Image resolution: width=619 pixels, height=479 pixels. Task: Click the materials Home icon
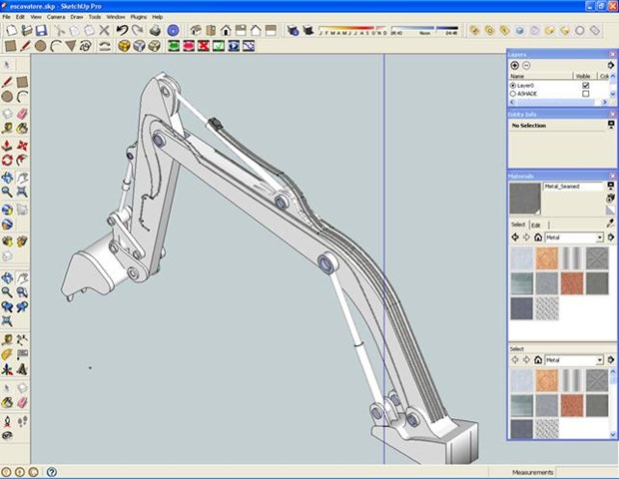pyautogui.click(x=537, y=238)
